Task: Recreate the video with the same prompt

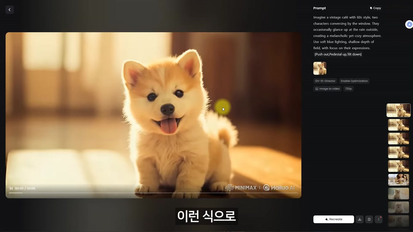Action: (333, 219)
